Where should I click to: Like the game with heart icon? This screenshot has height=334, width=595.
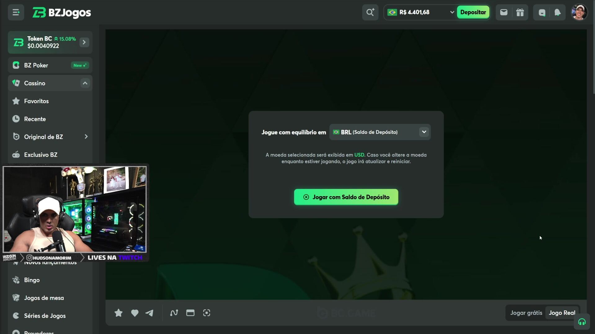(x=135, y=313)
